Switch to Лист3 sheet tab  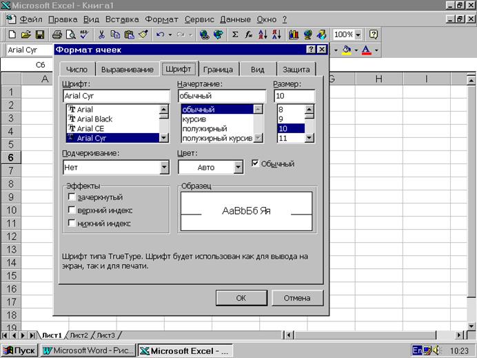(x=105, y=335)
